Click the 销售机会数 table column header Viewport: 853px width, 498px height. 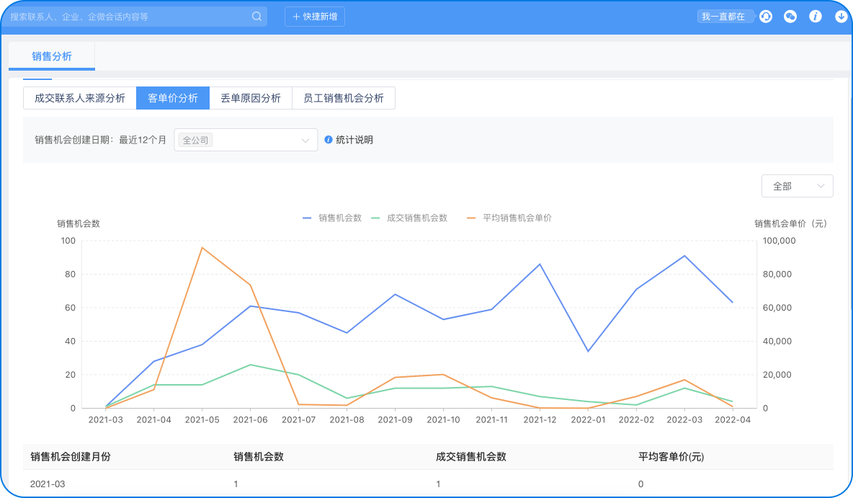click(x=259, y=457)
